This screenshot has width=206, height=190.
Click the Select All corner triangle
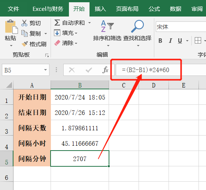pos(9,85)
